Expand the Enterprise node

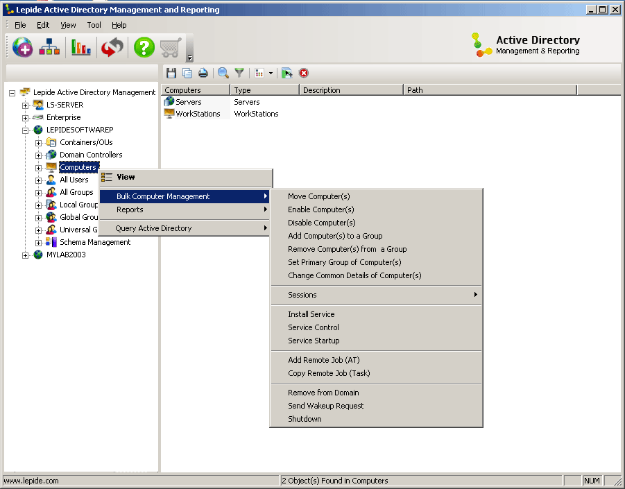pos(25,118)
